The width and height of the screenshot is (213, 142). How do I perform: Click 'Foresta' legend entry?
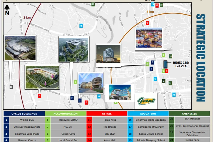[68, 127]
